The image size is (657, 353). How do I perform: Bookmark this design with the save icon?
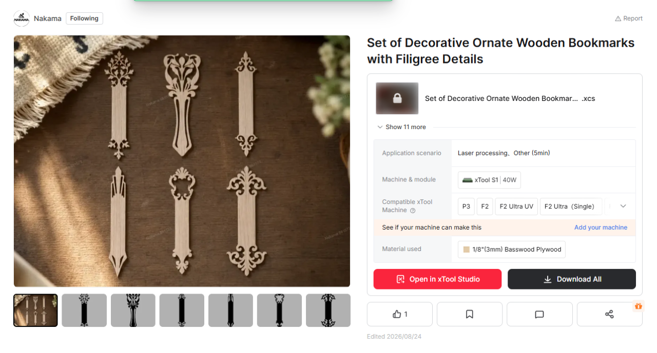470,314
